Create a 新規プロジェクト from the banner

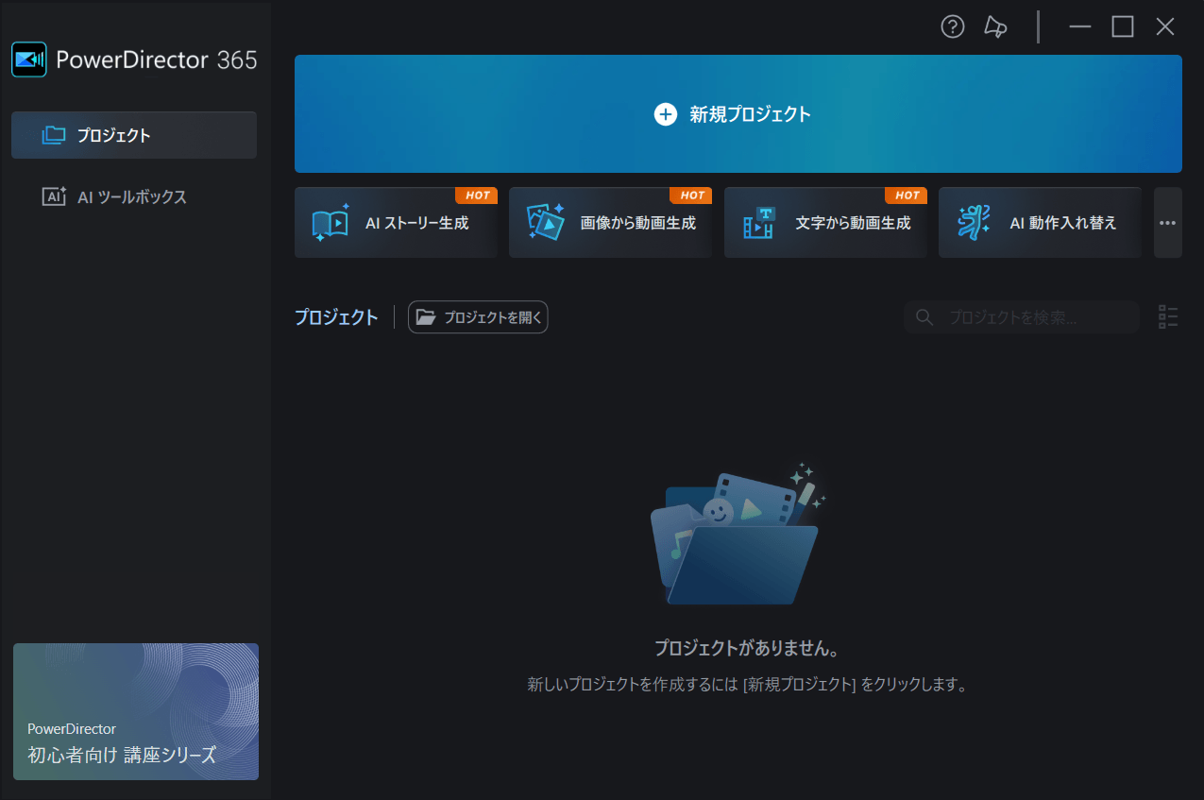pyautogui.click(x=738, y=114)
